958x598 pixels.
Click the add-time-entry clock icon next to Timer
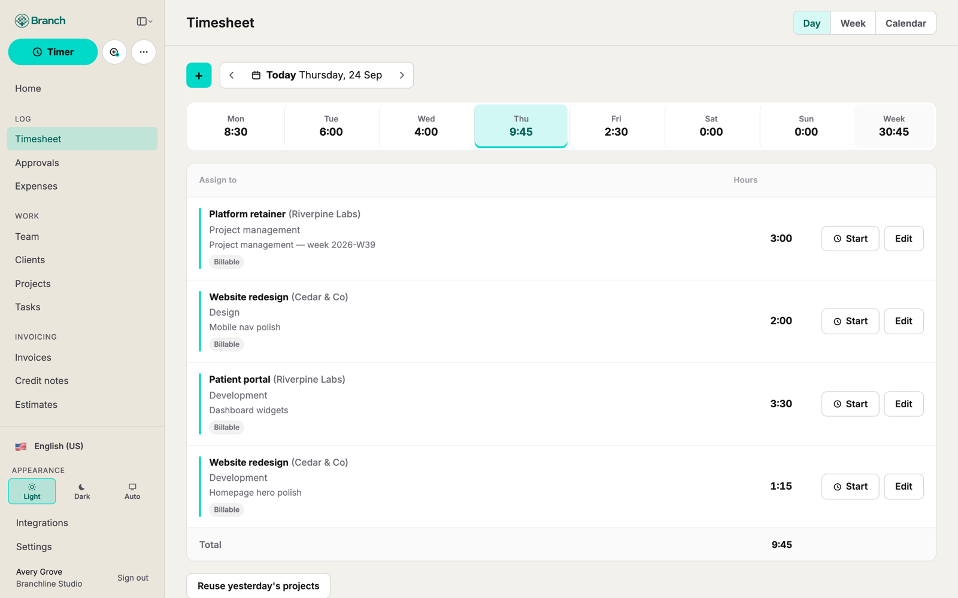pos(114,52)
